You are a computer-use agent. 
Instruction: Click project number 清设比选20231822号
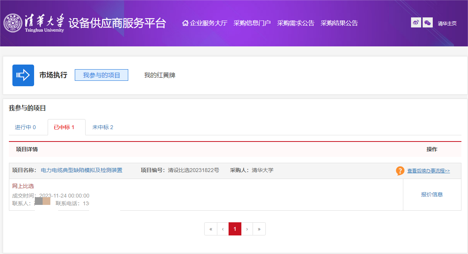(193, 170)
